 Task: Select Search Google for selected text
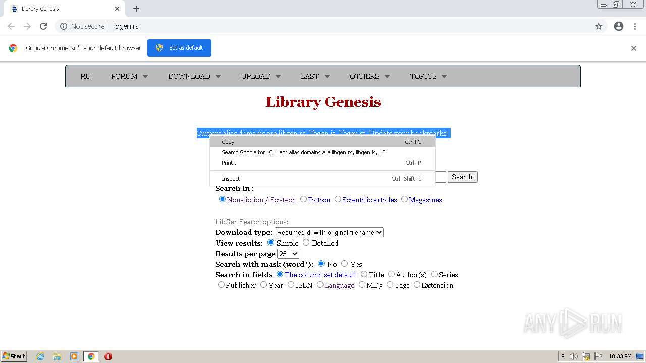coord(322,152)
